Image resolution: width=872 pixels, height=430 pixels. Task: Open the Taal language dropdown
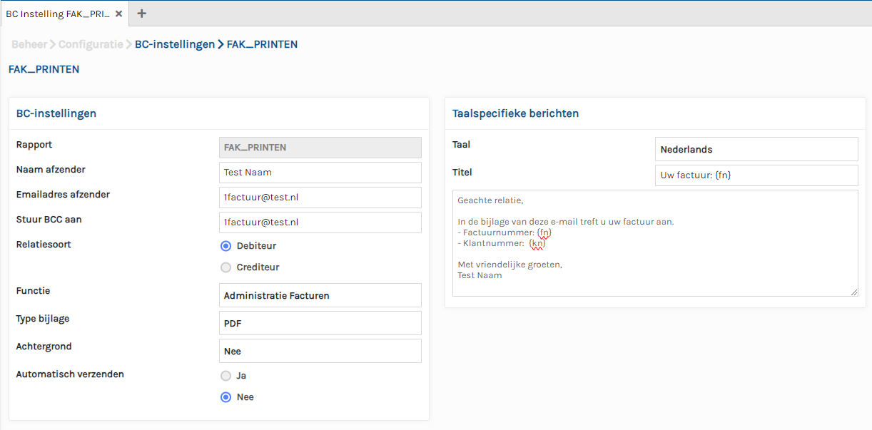pos(756,149)
